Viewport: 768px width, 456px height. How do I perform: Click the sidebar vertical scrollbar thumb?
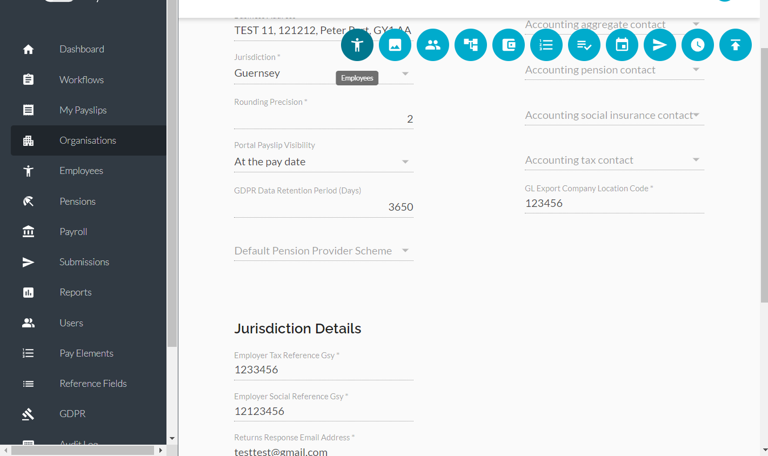pos(172,173)
